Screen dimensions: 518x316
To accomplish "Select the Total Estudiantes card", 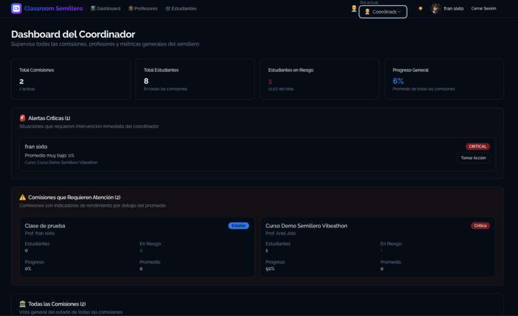I will tap(195, 79).
